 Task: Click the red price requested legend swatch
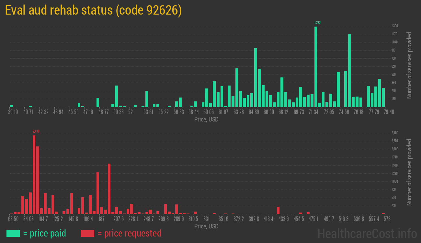(x=87, y=233)
